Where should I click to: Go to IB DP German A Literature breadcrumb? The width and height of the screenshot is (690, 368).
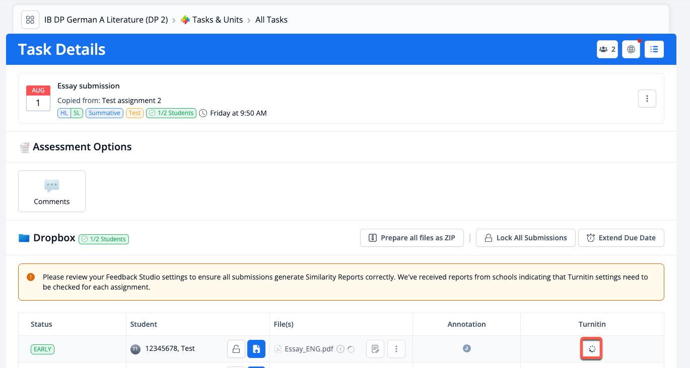(x=106, y=20)
